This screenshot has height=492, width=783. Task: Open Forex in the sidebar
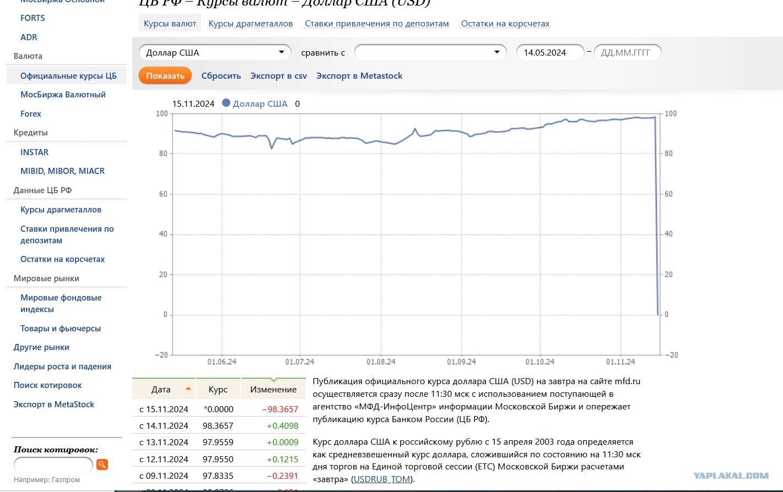click(31, 114)
